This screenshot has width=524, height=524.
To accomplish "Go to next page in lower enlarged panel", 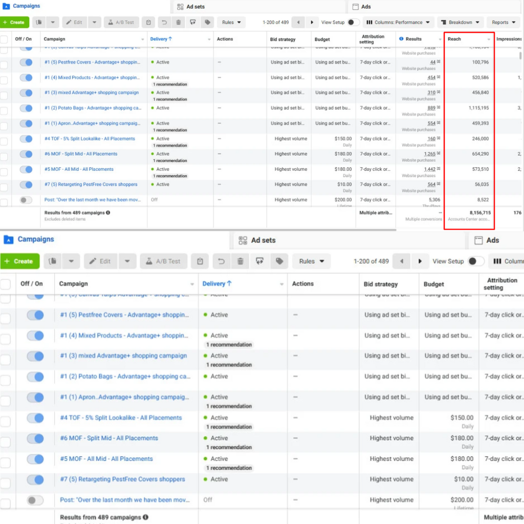I will [x=420, y=261].
